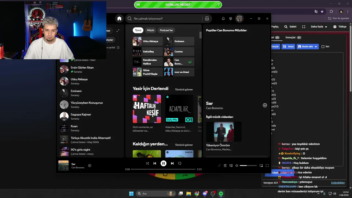Open the Değişiklikler link
Viewport: 352px width, 198px height.
pyautogui.click(x=338, y=183)
